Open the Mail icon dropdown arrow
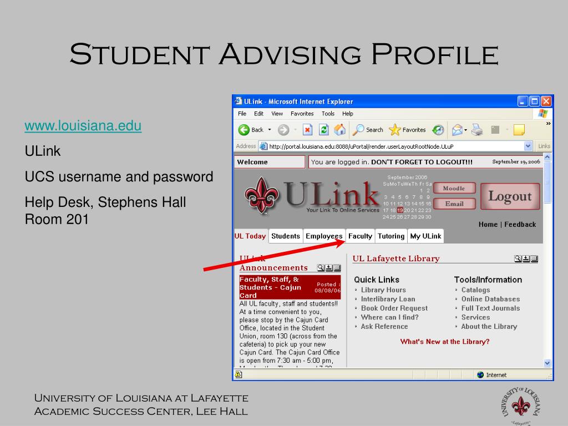 (x=465, y=130)
